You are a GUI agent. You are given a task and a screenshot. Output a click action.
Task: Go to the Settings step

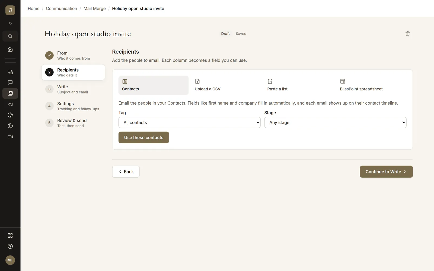(73, 106)
